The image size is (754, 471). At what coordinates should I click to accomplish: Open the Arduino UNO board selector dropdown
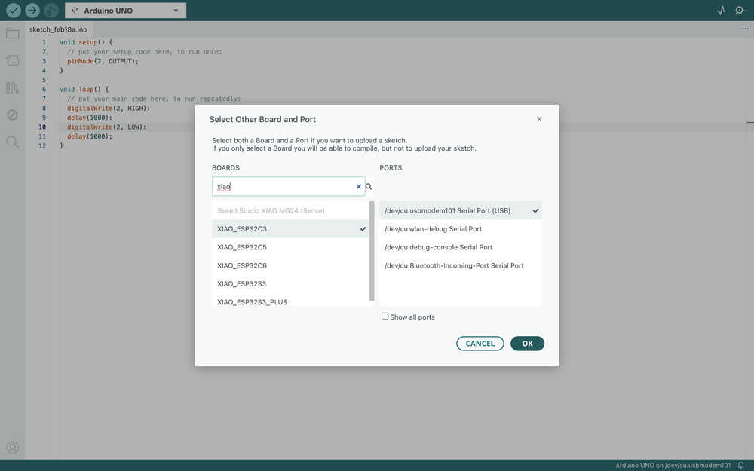click(125, 10)
